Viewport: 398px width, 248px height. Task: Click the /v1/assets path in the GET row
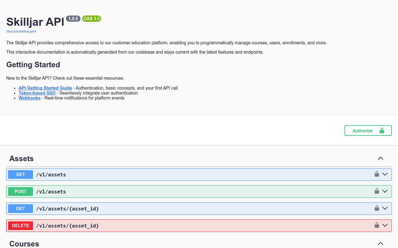(51, 175)
